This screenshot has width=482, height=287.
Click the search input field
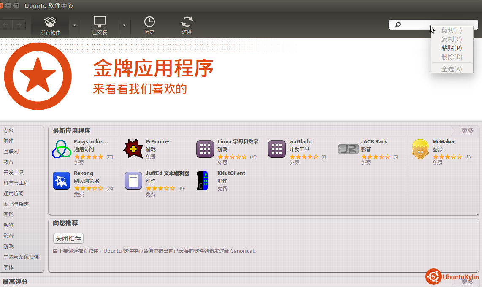414,25
